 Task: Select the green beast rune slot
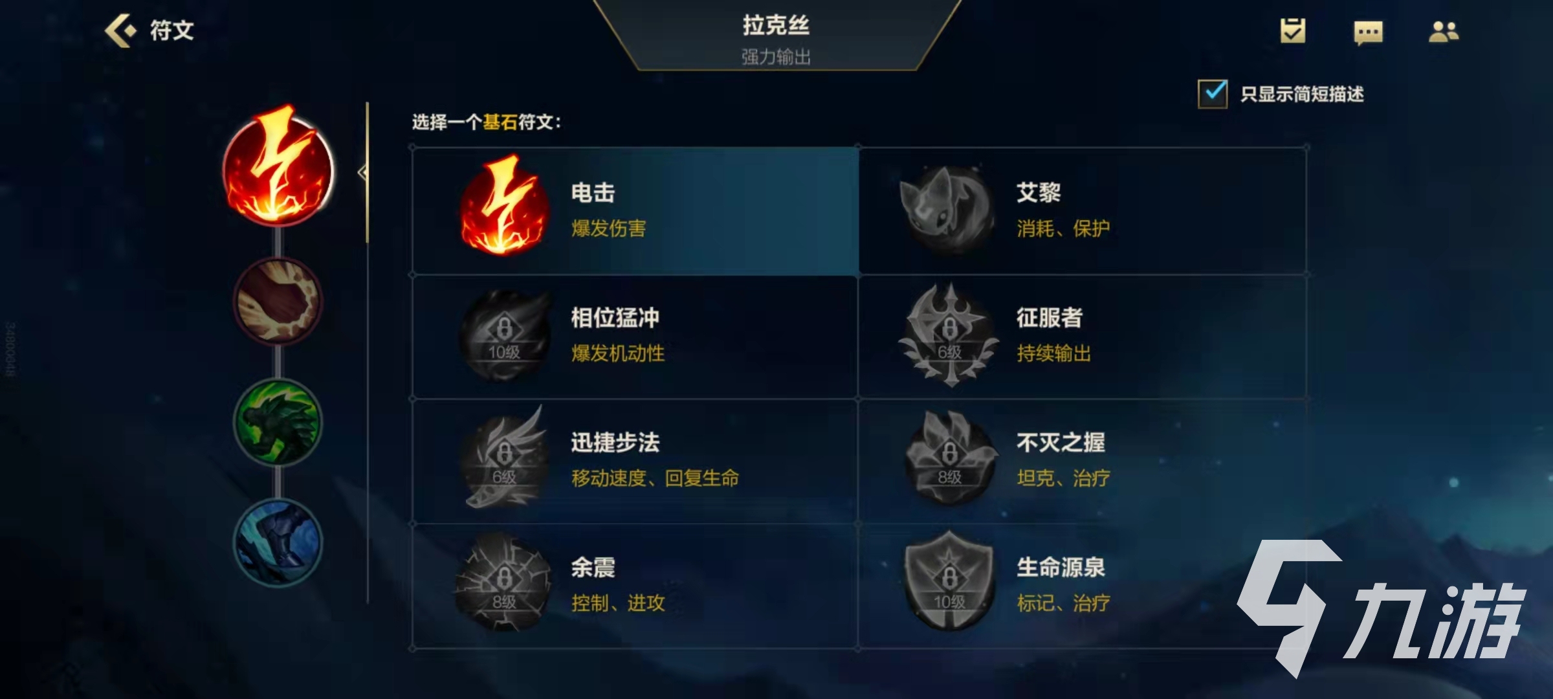point(278,423)
